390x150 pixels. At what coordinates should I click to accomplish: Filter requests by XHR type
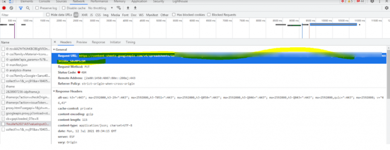[84, 15]
